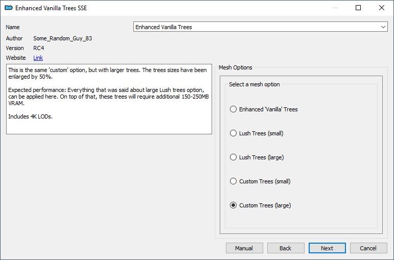Click Next to continue installation
This screenshot has width=394, height=260.
click(327, 248)
